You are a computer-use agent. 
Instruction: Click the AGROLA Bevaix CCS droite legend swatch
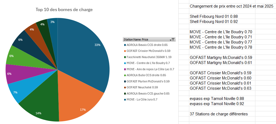pyautogui.click(x=125, y=45)
